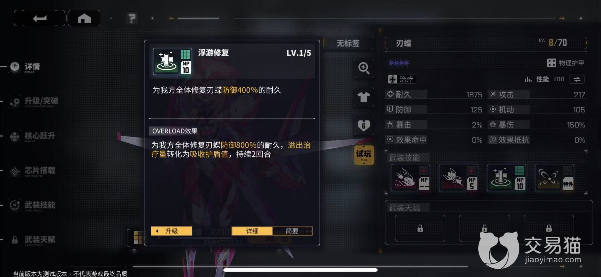
Task: Select the NP 5 skill icon
Action: coord(458,178)
